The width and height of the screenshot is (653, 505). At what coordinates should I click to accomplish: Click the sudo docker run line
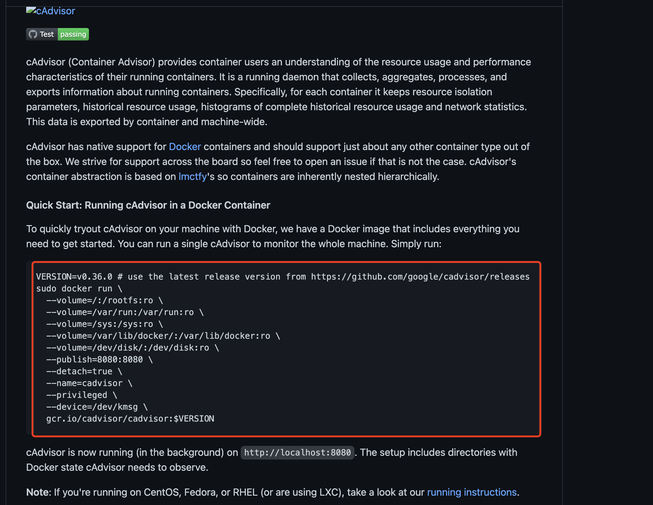pyautogui.click(x=79, y=288)
